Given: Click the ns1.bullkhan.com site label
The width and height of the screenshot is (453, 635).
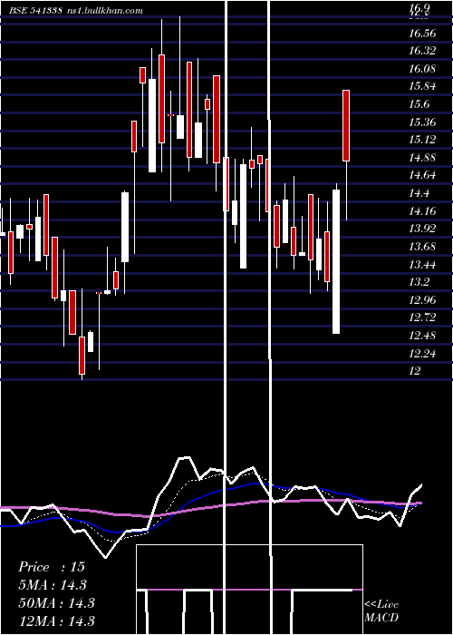Looking at the screenshot, I should tap(105, 11).
